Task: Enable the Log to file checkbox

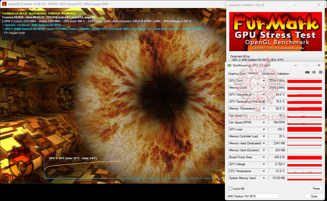Action: tap(230, 189)
